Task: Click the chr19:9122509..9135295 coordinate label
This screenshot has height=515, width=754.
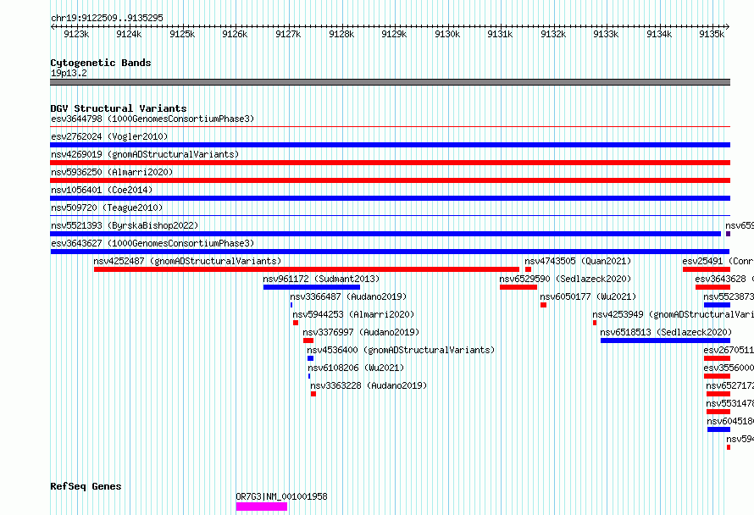Action: pos(107,18)
